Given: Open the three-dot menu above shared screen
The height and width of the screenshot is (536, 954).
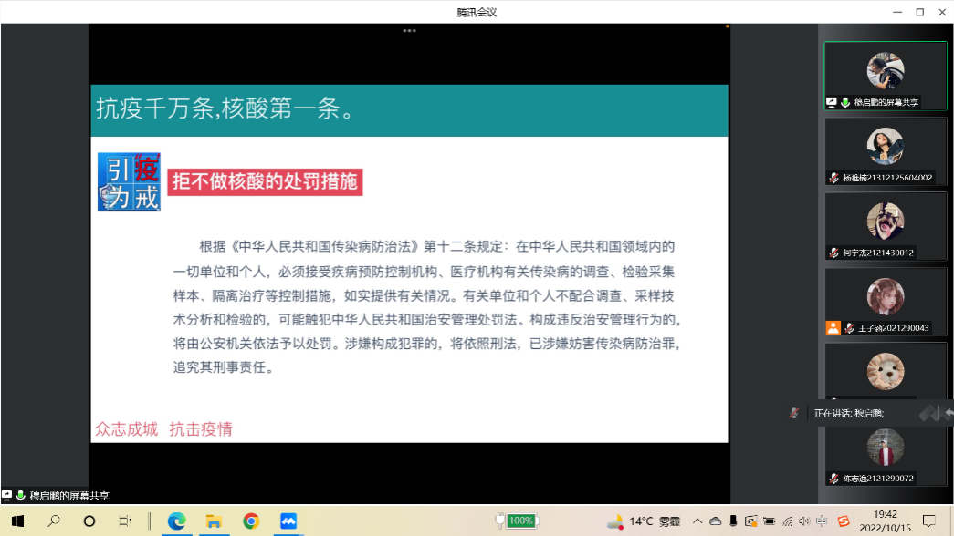Looking at the screenshot, I should click(409, 31).
